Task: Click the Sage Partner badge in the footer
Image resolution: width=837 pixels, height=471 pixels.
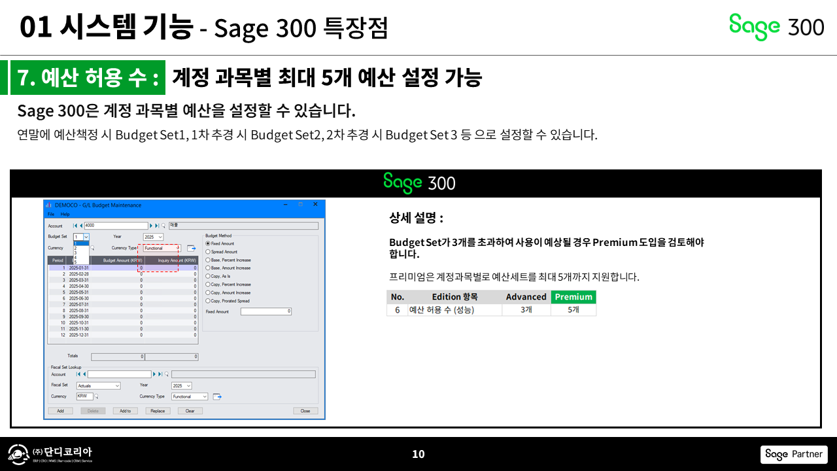Action: tap(794, 454)
